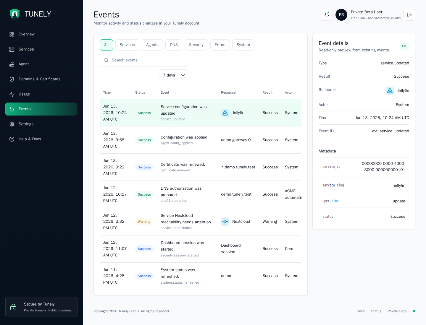Switch to the Agents filter tab
Image resolution: width=426 pixels, height=325 pixels.
pyautogui.click(x=152, y=45)
